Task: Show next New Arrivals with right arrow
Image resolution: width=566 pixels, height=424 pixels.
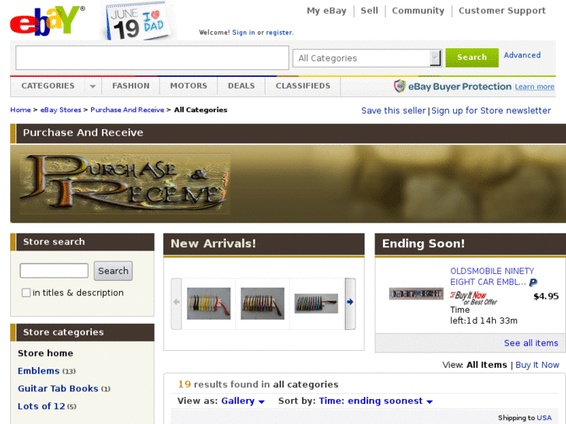Action: coord(350,303)
